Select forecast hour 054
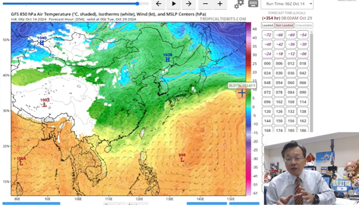The height and width of the screenshot is (205, 359). 279,83
